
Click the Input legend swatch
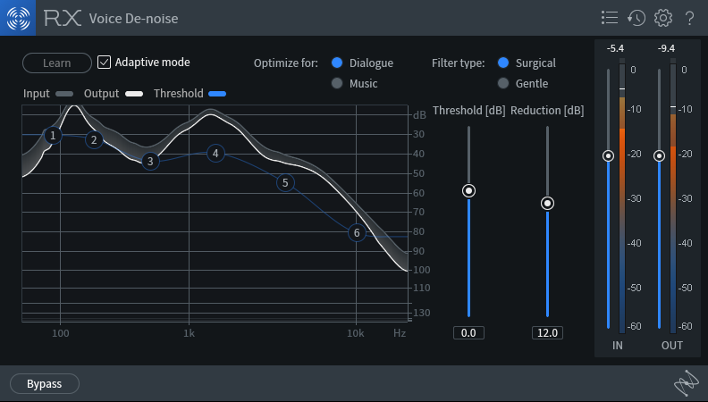64,94
